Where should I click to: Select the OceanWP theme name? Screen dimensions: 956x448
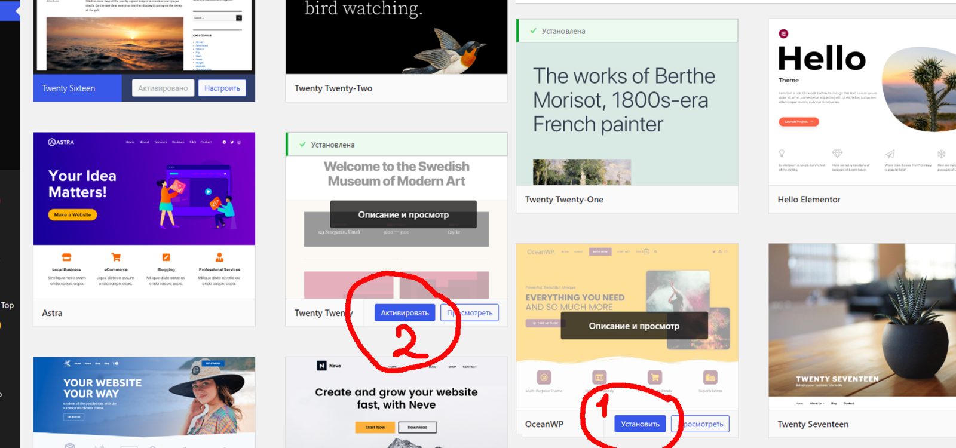(544, 424)
